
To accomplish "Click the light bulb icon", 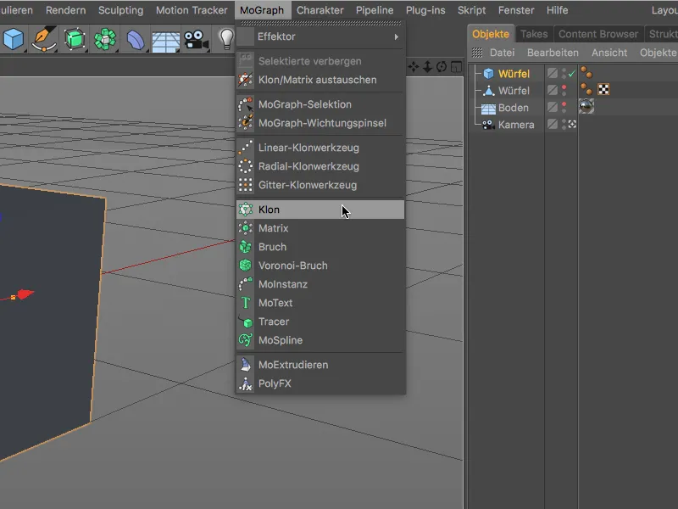I will [x=226, y=39].
